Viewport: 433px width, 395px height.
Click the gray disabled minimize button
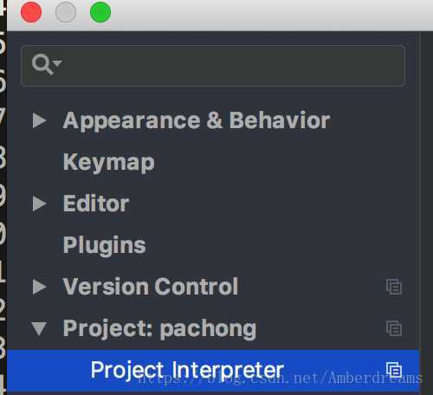point(66,12)
